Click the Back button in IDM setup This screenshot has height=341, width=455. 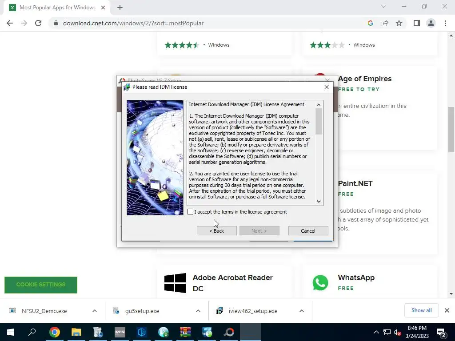coord(217,231)
